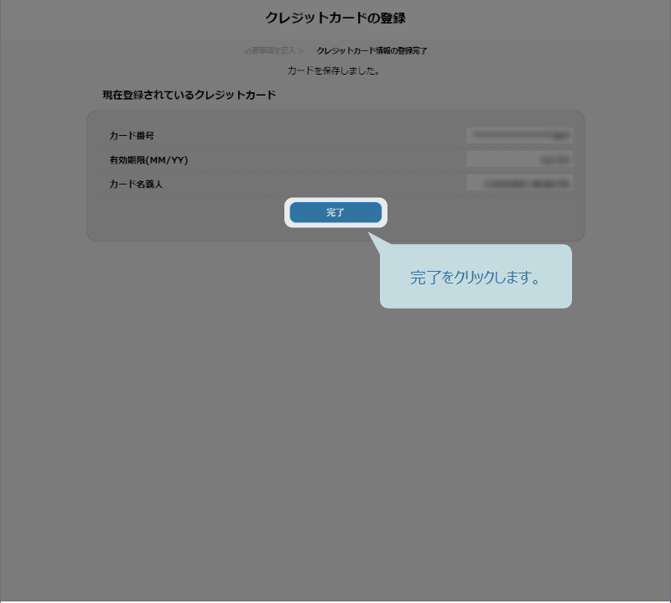
Task: Click the blurred card number value field
Action: click(519, 135)
